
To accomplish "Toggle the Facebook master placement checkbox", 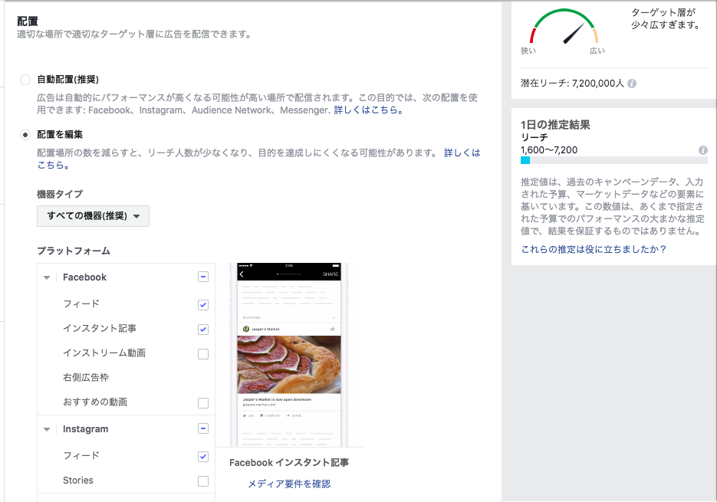I will point(202,277).
